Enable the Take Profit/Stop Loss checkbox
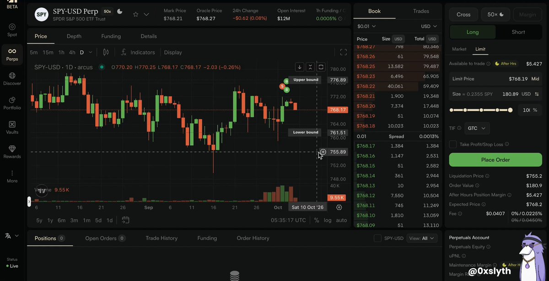Screen dimensions: 549x281 (453, 144)
